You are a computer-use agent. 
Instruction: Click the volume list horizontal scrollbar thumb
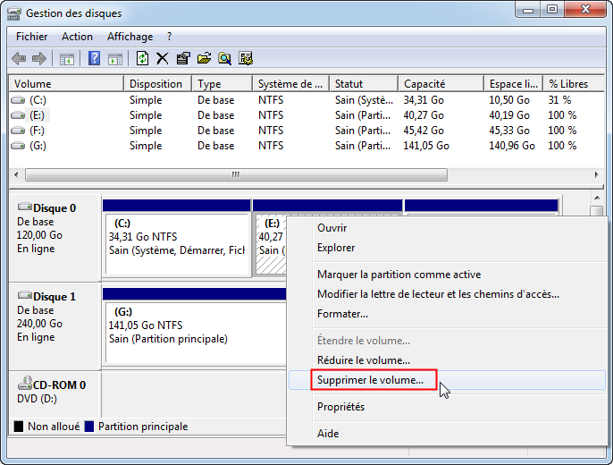pos(236,174)
